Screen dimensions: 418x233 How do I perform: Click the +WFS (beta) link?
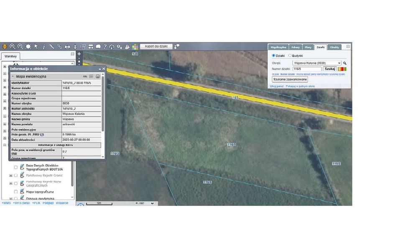point(21,203)
